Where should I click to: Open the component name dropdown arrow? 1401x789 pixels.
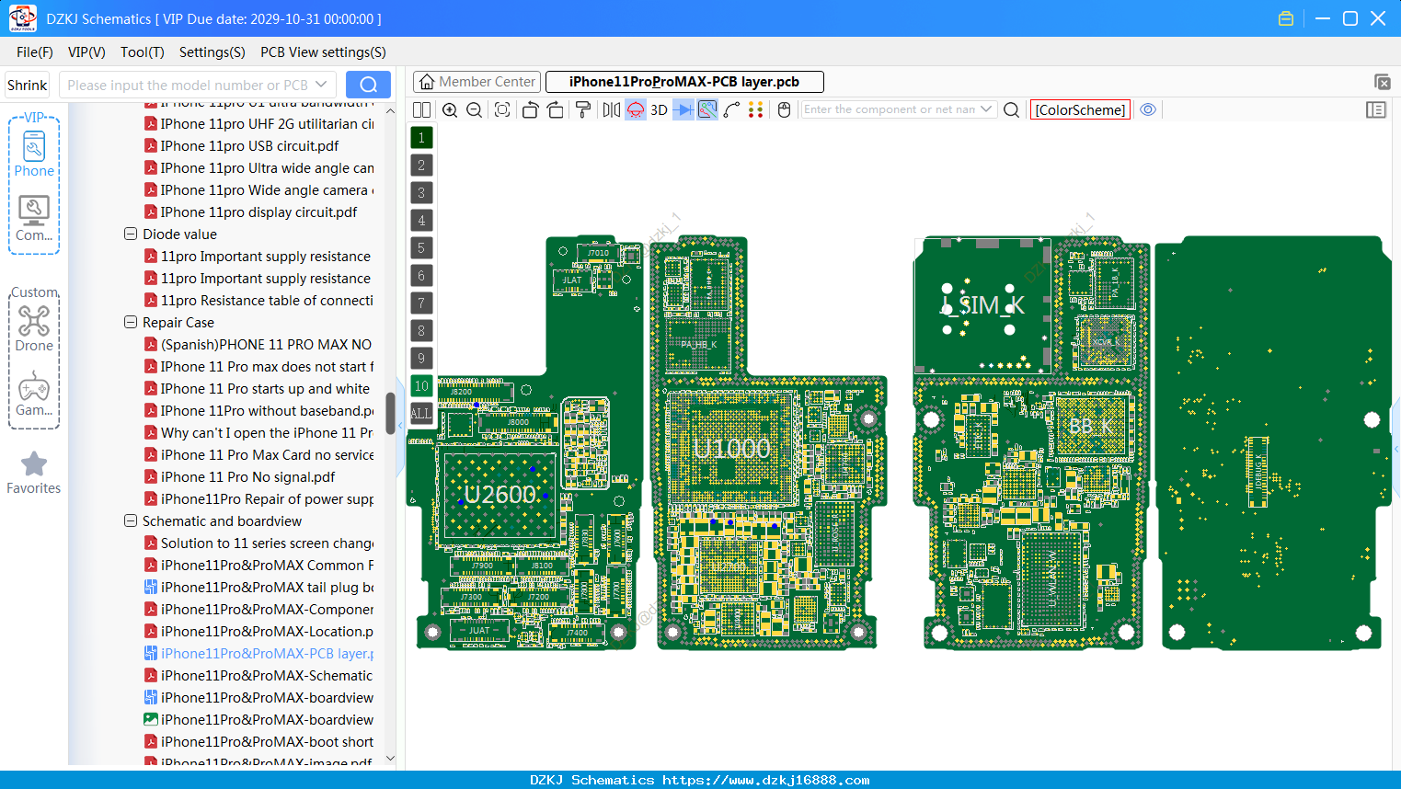(986, 109)
